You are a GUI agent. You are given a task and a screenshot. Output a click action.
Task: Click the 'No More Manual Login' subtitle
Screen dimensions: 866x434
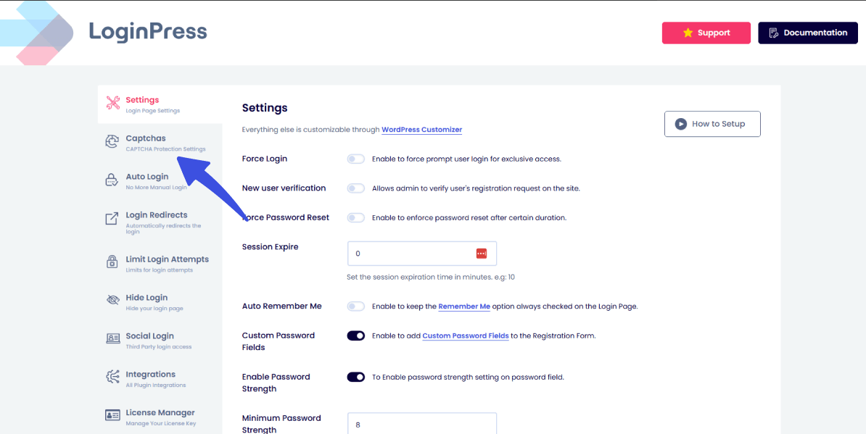[156, 188]
